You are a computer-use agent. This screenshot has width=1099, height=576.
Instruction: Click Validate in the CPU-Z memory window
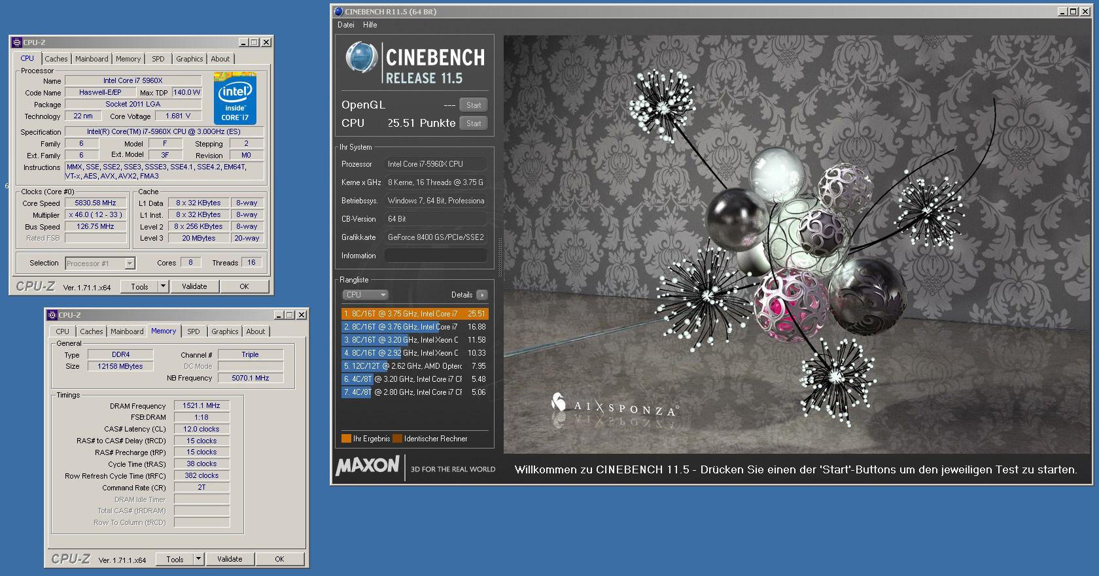(230, 559)
